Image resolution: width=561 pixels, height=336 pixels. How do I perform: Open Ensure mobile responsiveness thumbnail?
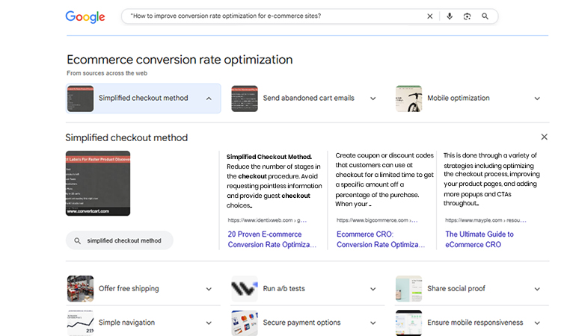click(x=408, y=323)
